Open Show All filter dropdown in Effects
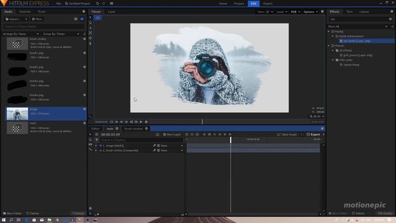Screen dimensions: 396x223 pos(358,26)
